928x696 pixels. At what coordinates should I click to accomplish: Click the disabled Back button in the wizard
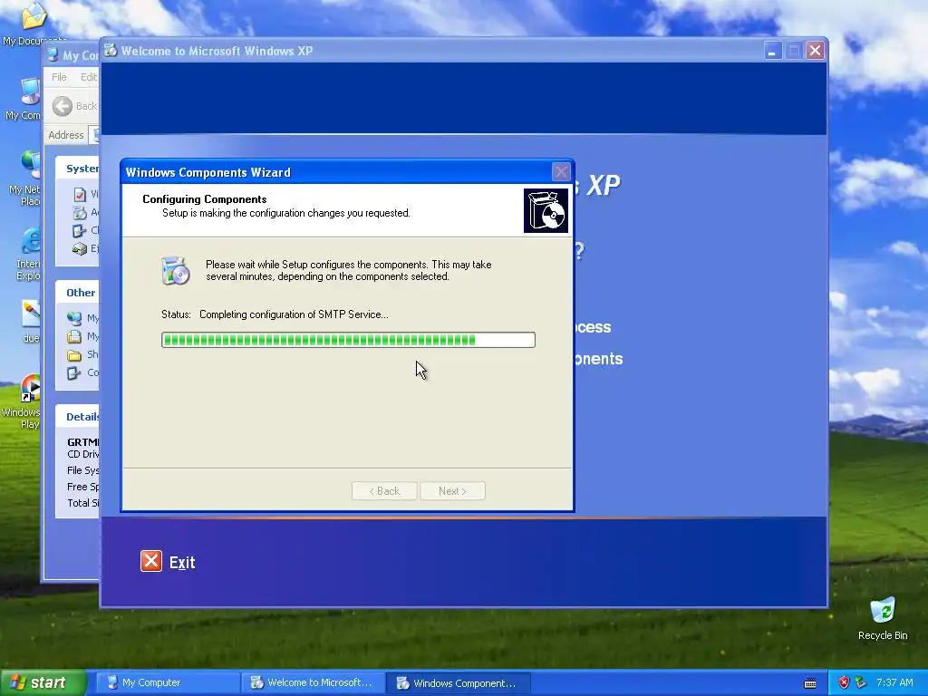click(x=384, y=490)
